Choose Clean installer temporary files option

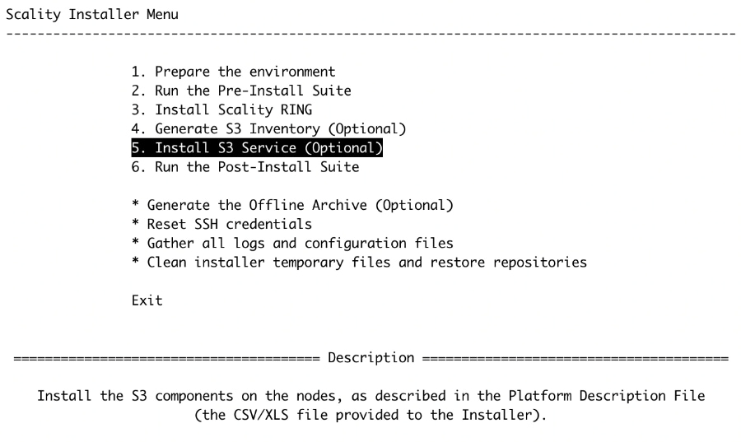coord(359,262)
